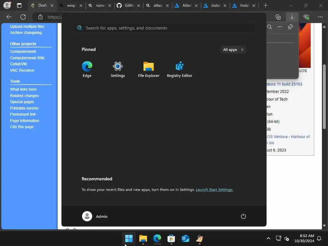Open Edge profile avatar
Viewport: 328px width, 246px height.
click(x=7, y=5)
